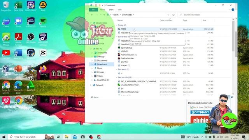Screen dimensions: 249x140
Task: Launch Zoom from the desktop
Action: (18, 22)
